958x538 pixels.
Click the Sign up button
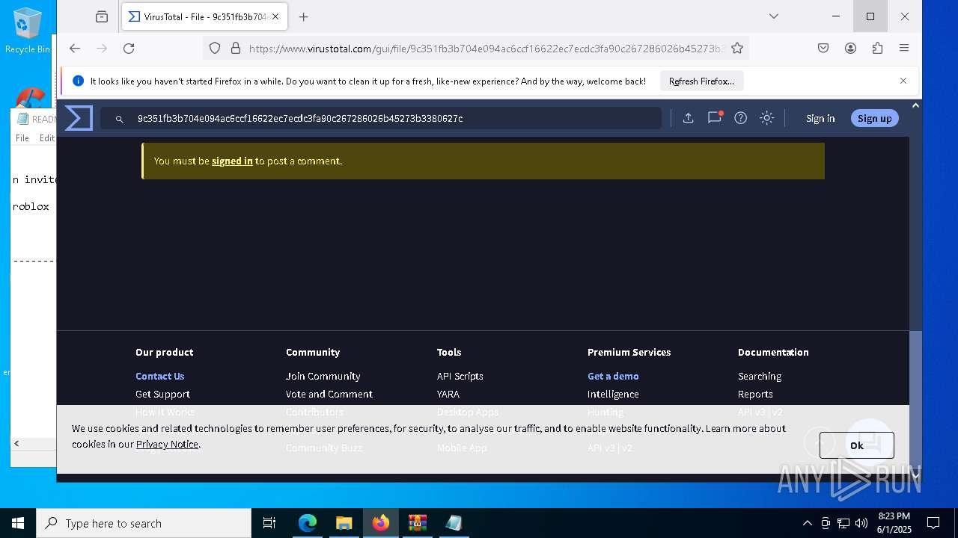click(874, 118)
